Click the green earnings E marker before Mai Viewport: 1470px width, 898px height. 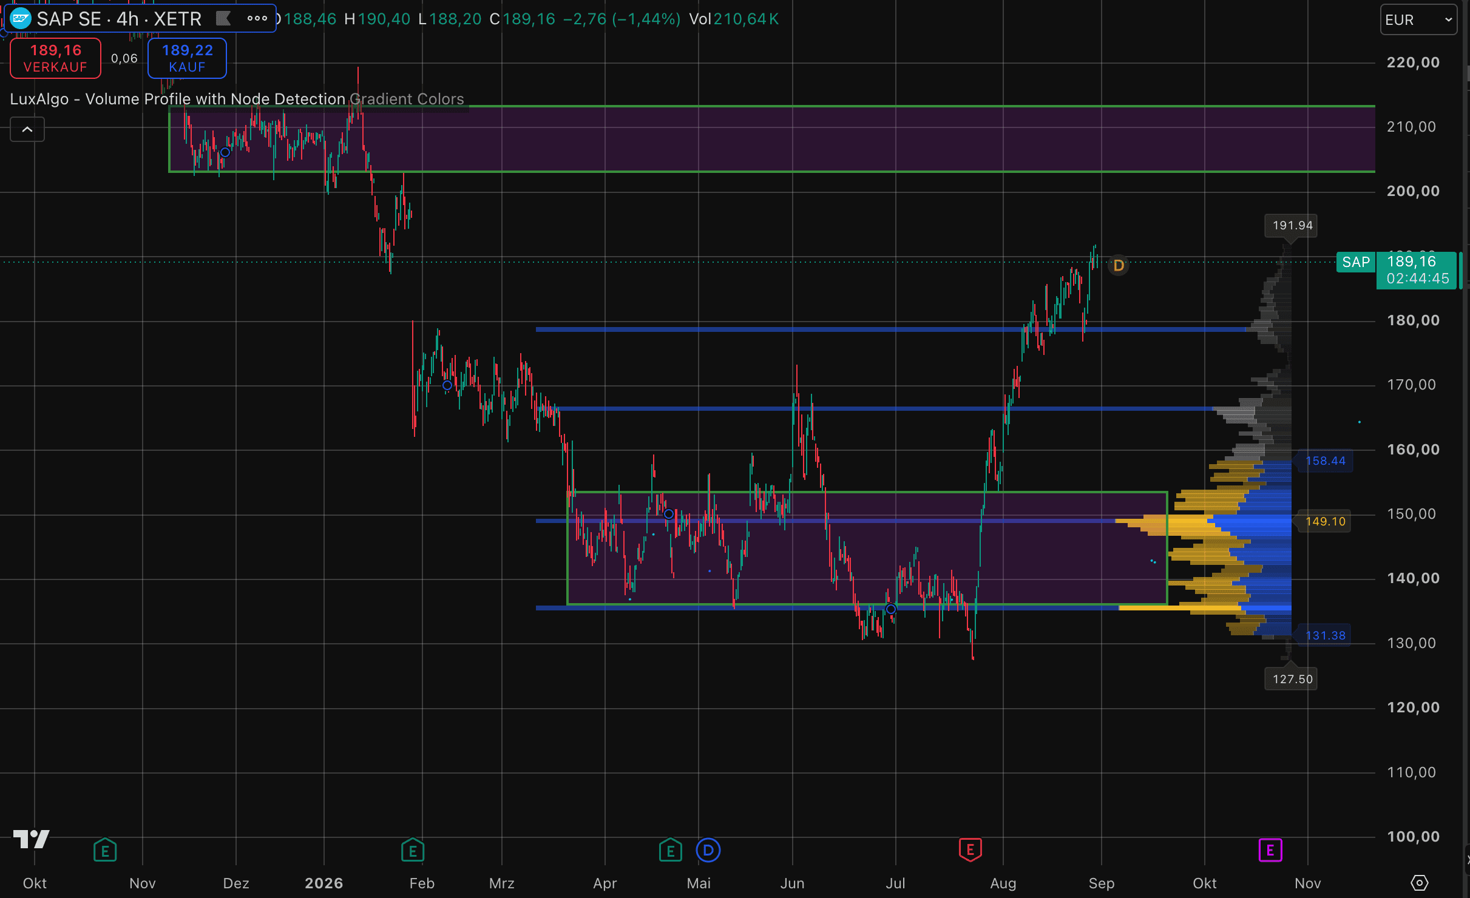point(670,850)
